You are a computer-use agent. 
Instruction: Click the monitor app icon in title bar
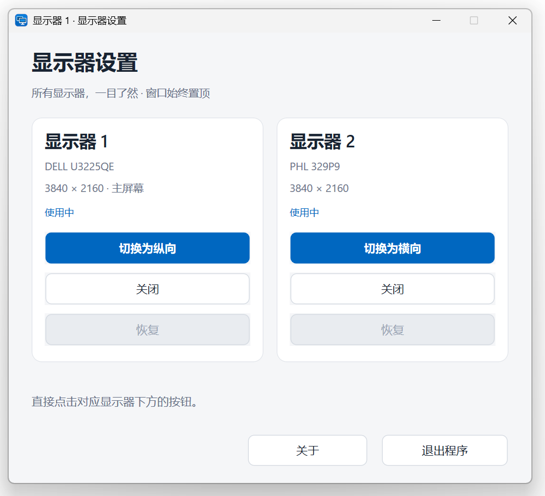click(x=21, y=21)
